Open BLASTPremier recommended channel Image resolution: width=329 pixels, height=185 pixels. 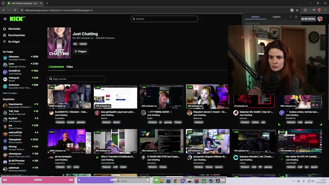[x=21, y=162]
